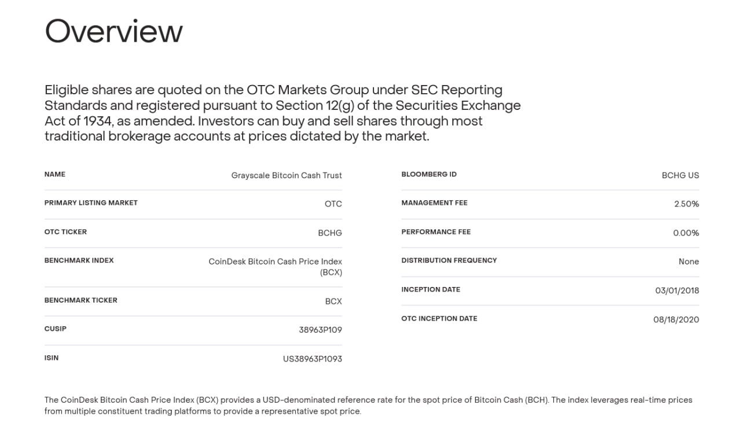Viewport: 741px width, 442px height.
Task: Select the CUSIP value 38963P109
Action: point(320,330)
